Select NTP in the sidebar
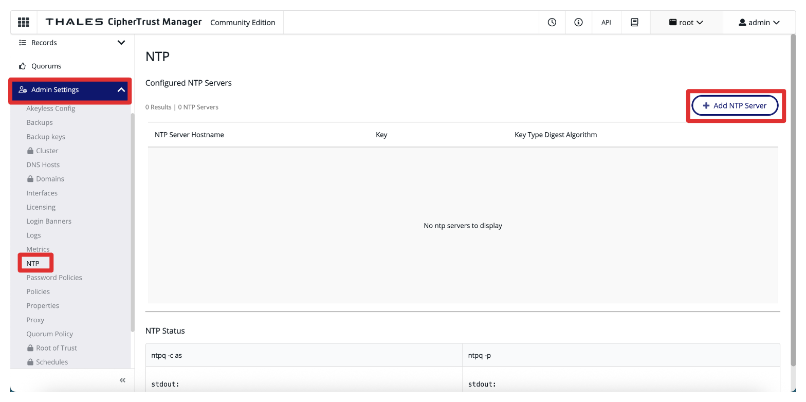The image size is (806, 402). click(33, 263)
